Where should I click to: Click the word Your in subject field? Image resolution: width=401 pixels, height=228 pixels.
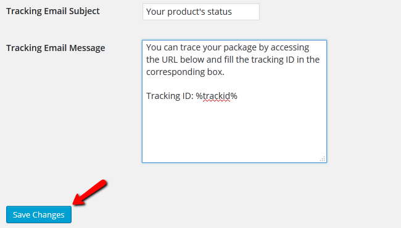155,12
